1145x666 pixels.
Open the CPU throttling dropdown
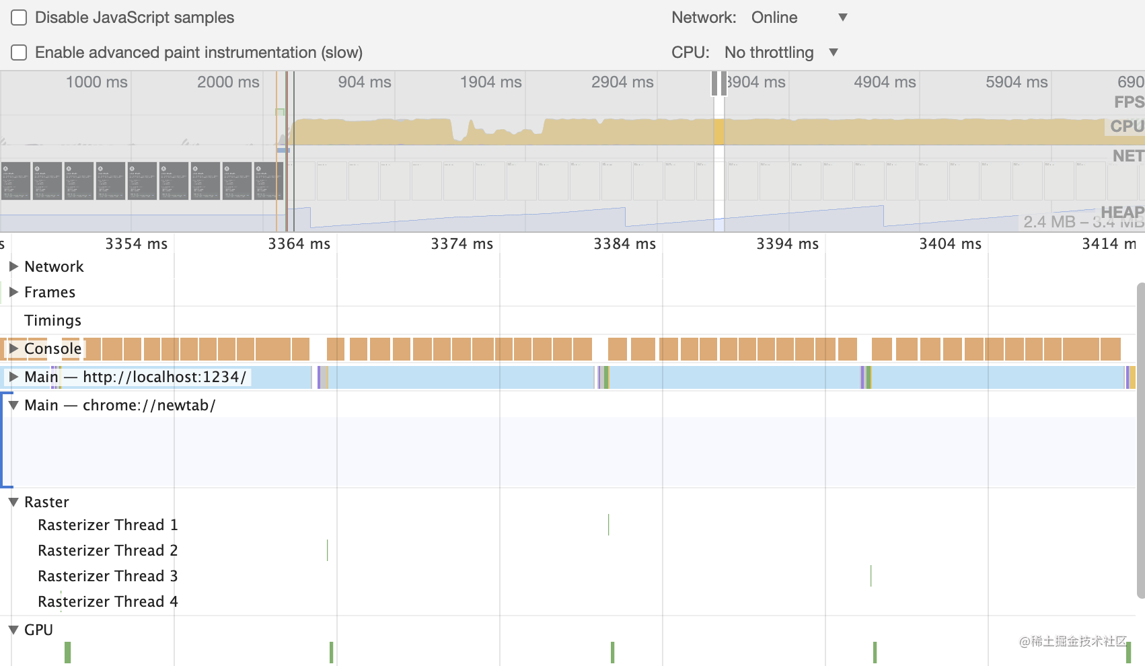[x=781, y=52]
